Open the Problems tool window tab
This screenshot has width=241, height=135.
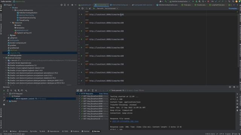(75, 131)
